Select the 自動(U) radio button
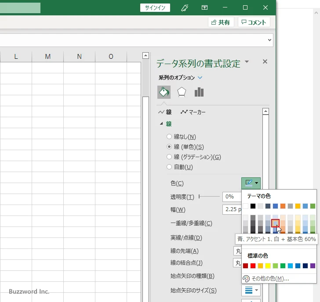 (169, 167)
